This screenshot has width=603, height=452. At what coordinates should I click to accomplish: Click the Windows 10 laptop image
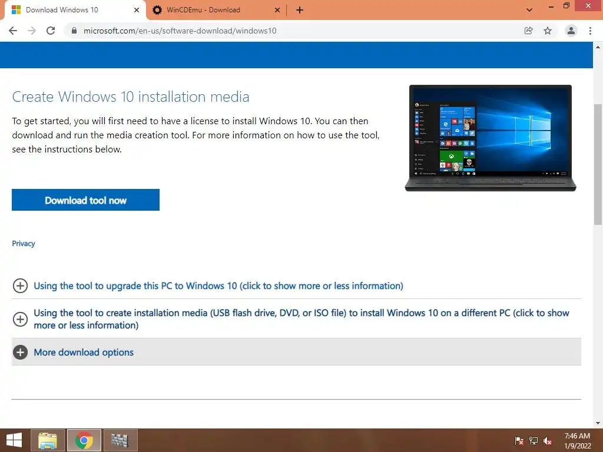point(491,138)
